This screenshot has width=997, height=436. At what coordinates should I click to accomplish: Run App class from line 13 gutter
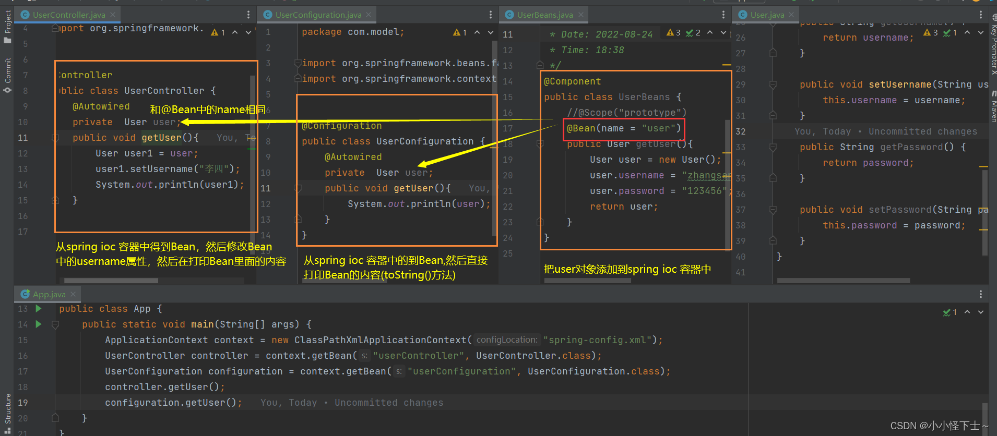coord(38,309)
